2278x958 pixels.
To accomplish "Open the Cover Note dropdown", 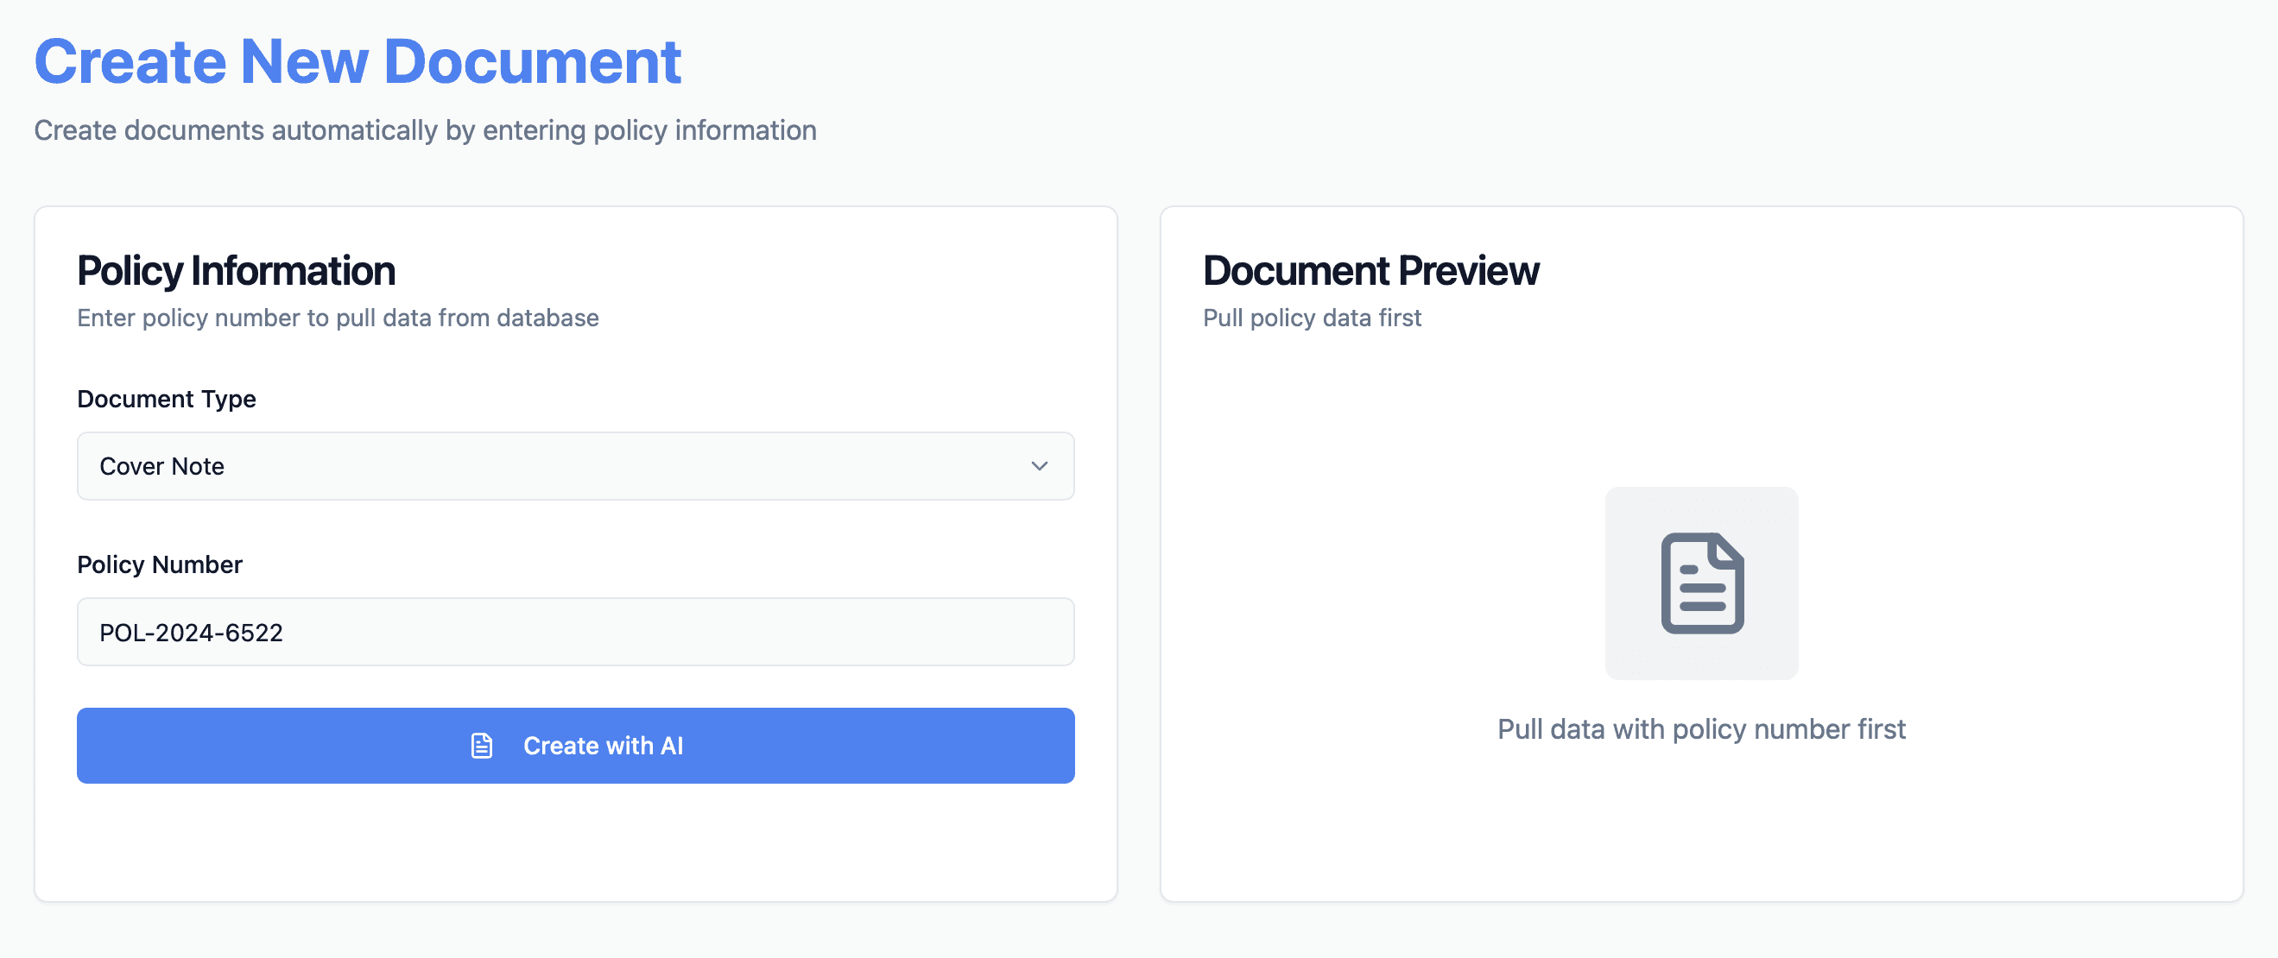I will [x=575, y=466].
